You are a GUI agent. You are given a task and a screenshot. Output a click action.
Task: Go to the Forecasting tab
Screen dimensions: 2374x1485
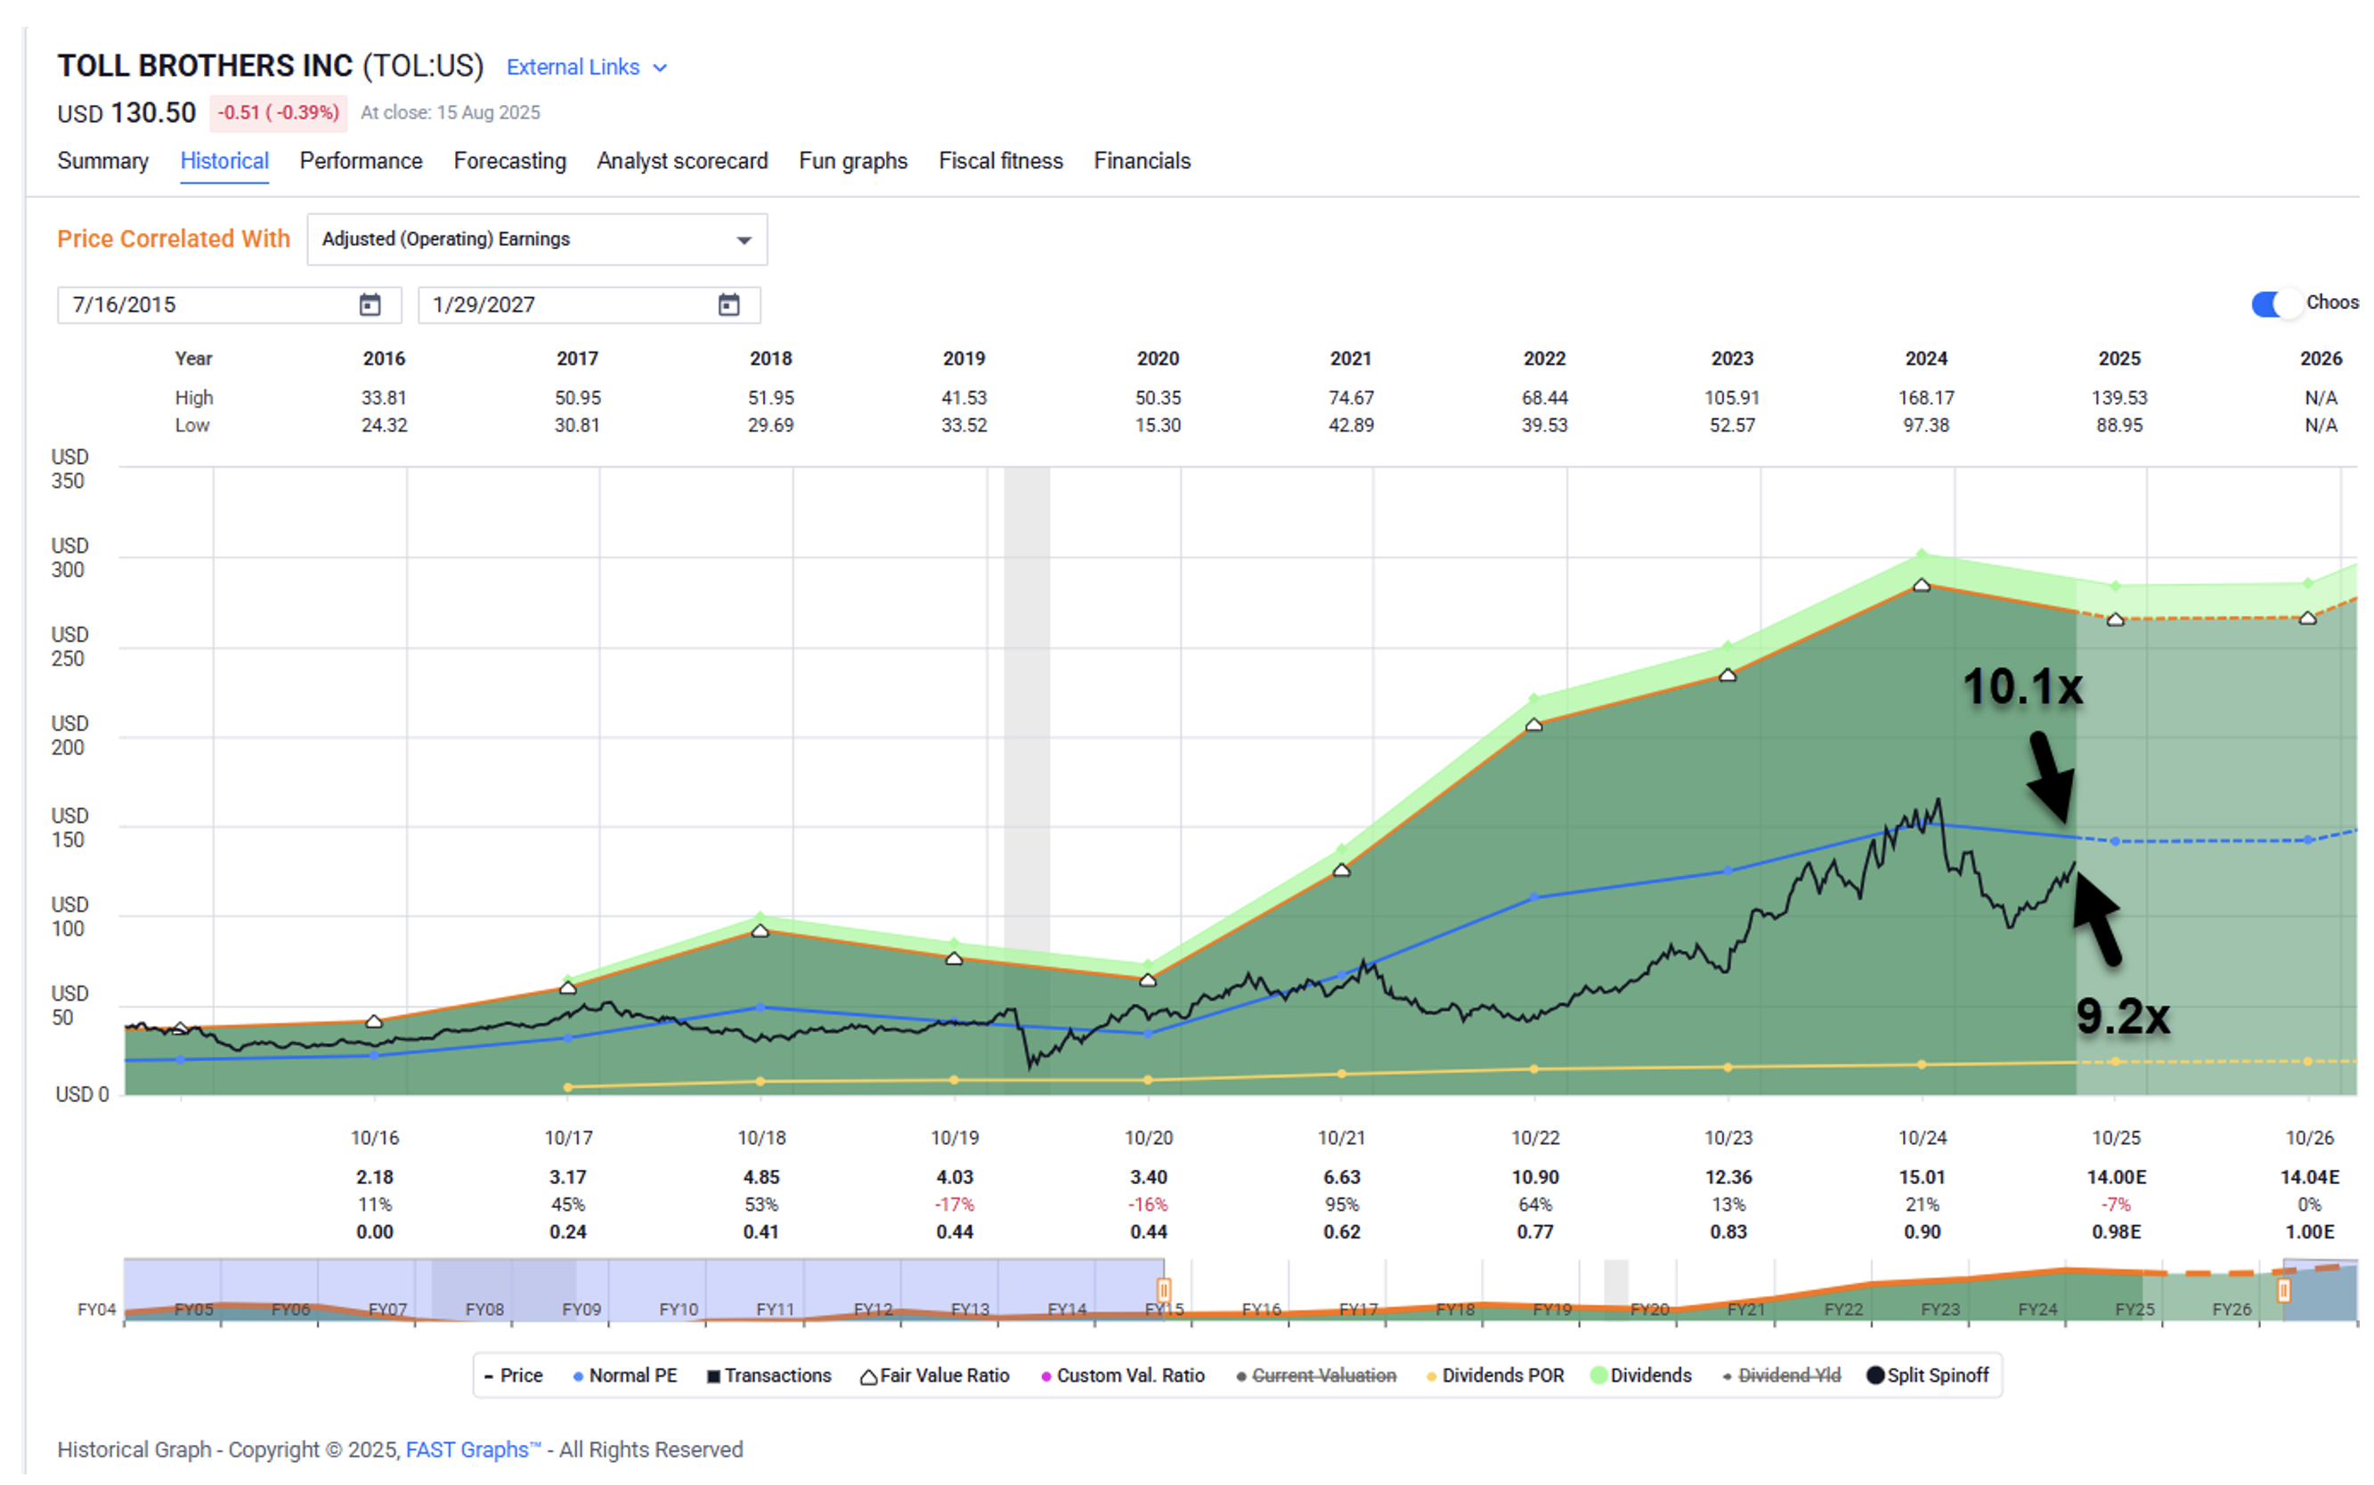point(509,160)
